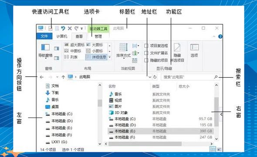
Task: Open the add columns dropdown icon
Action: [136, 53]
